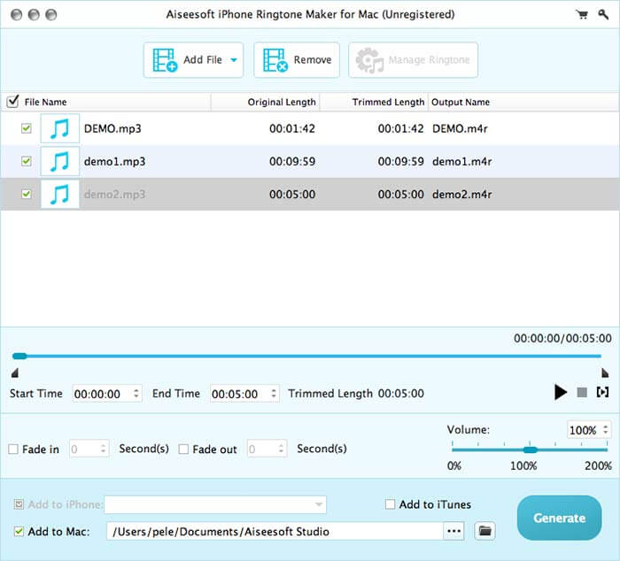
Task: Open the shopping cart purchase icon
Action: click(582, 15)
